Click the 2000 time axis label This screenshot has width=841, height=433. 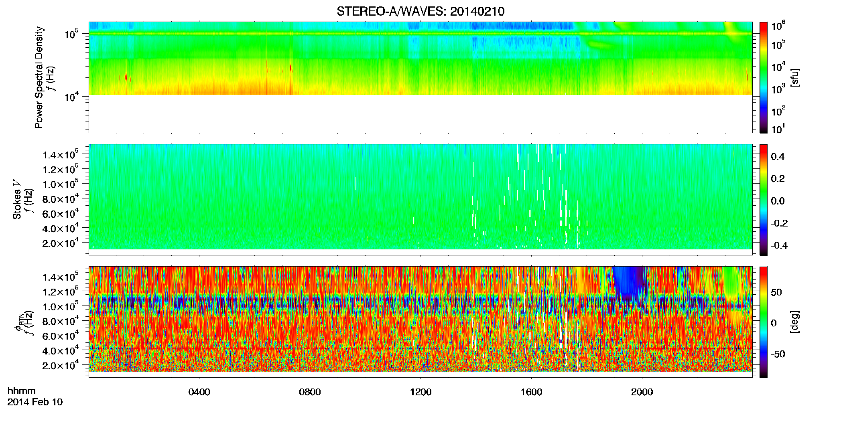[x=642, y=392]
